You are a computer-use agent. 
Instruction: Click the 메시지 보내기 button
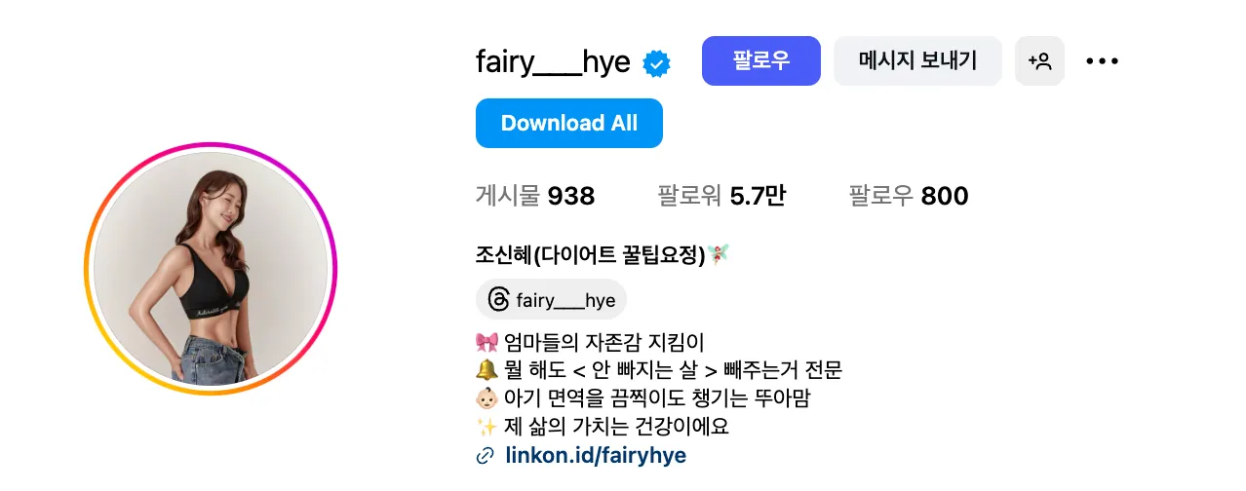[917, 61]
